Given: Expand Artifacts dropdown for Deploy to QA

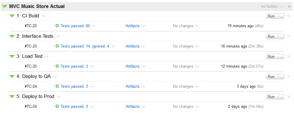Looking at the screenshot, I should (x=144, y=87).
